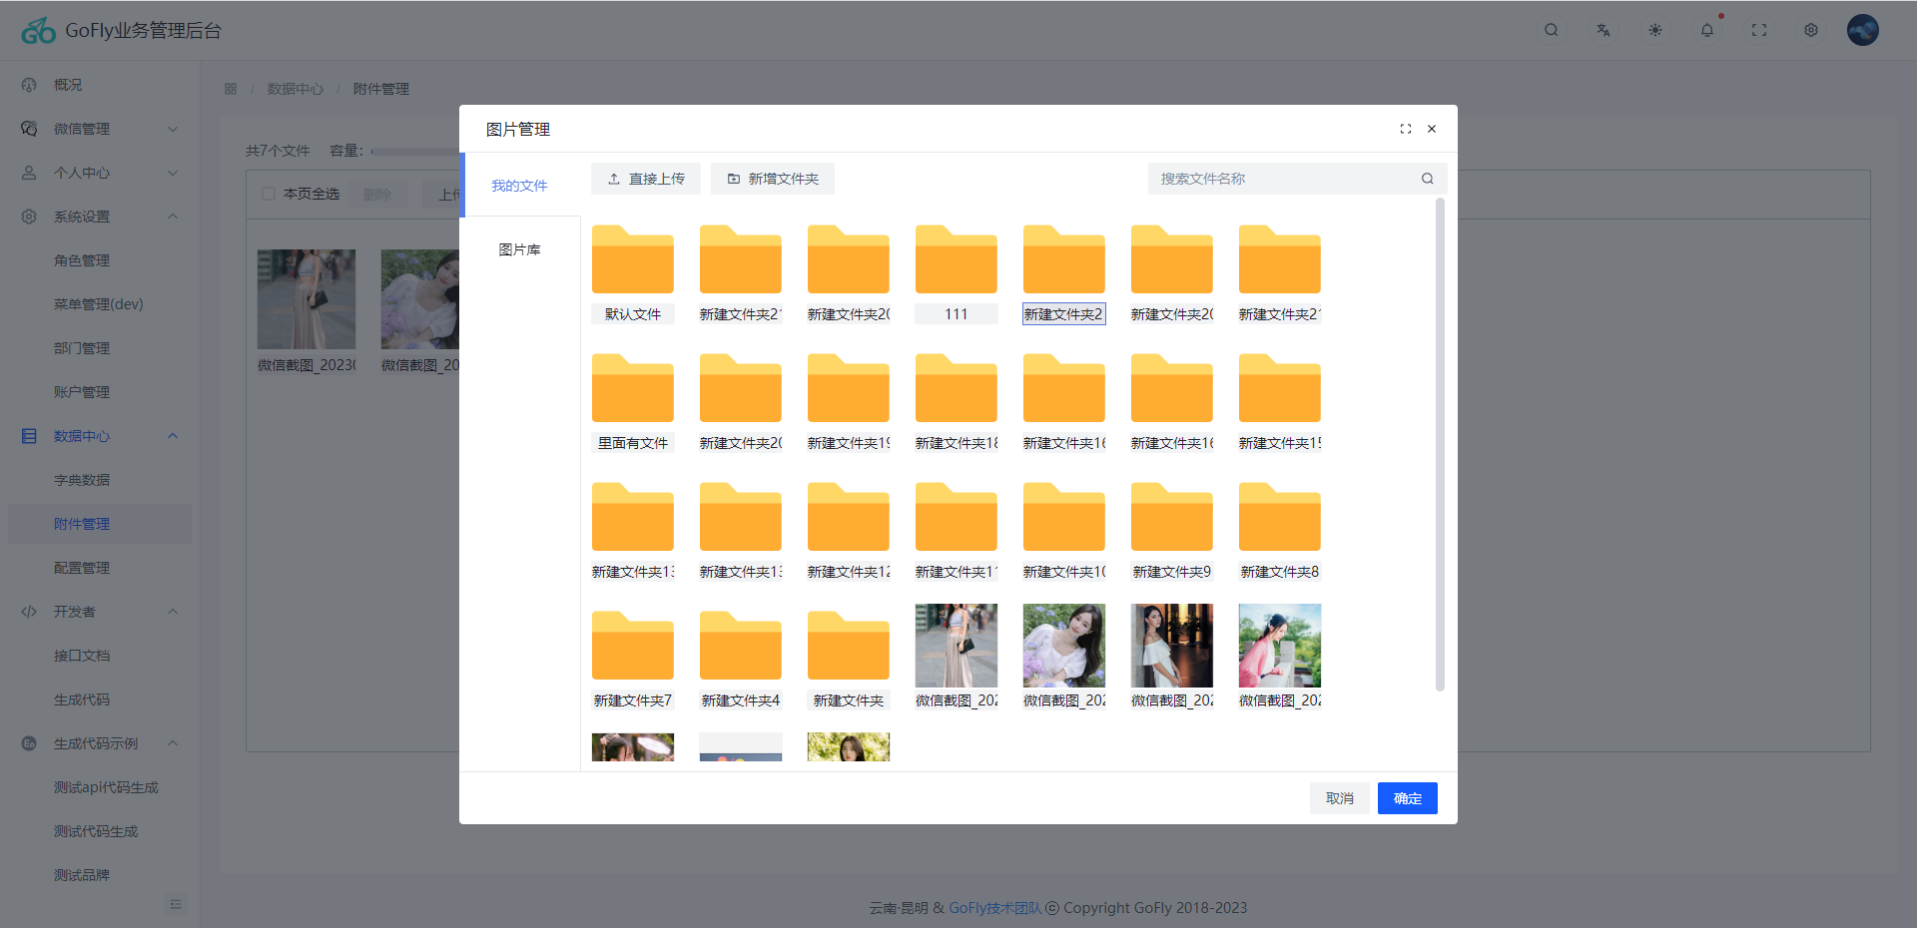This screenshot has height=928, width=1917.
Task: Open 配置管理 in the sidebar
Action: point(100,568)
